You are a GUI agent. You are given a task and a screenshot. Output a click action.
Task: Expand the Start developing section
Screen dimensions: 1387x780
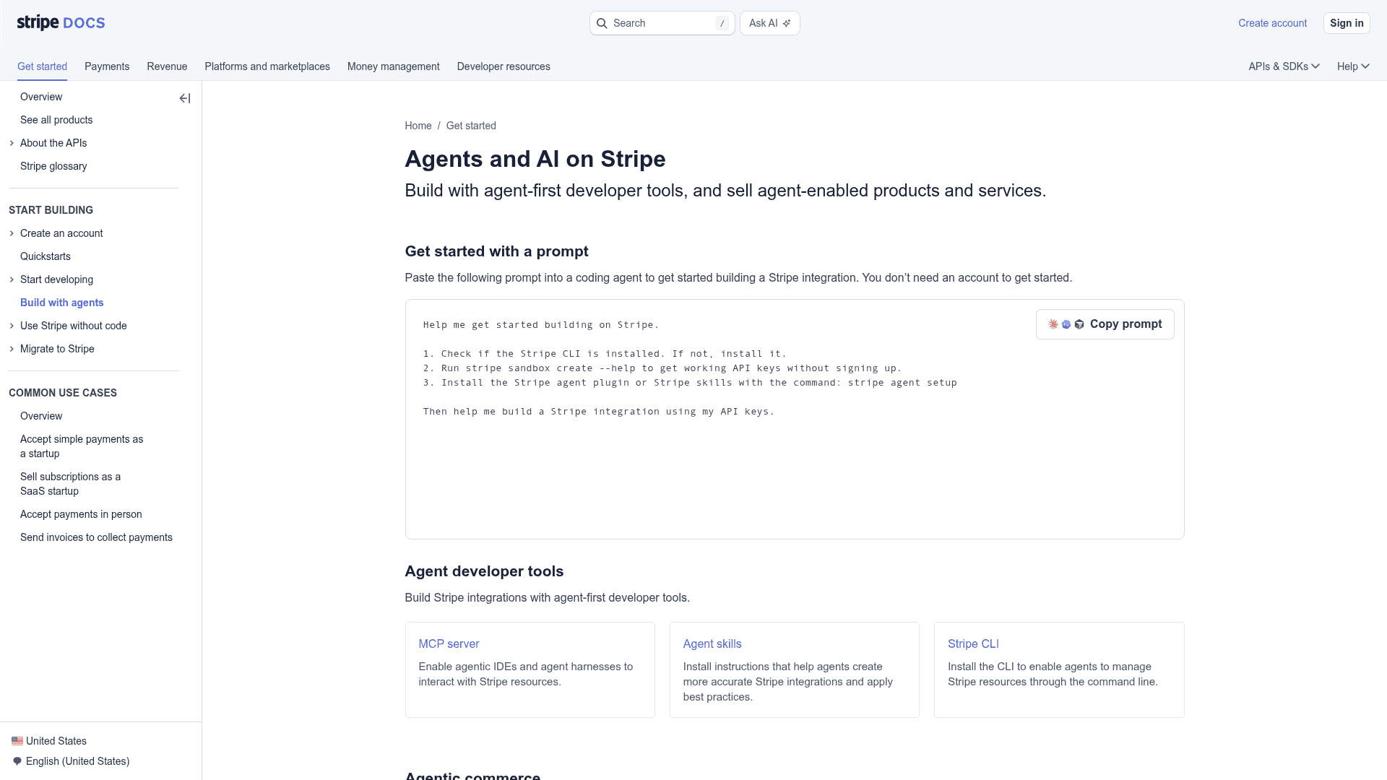(x=12, y=279)
